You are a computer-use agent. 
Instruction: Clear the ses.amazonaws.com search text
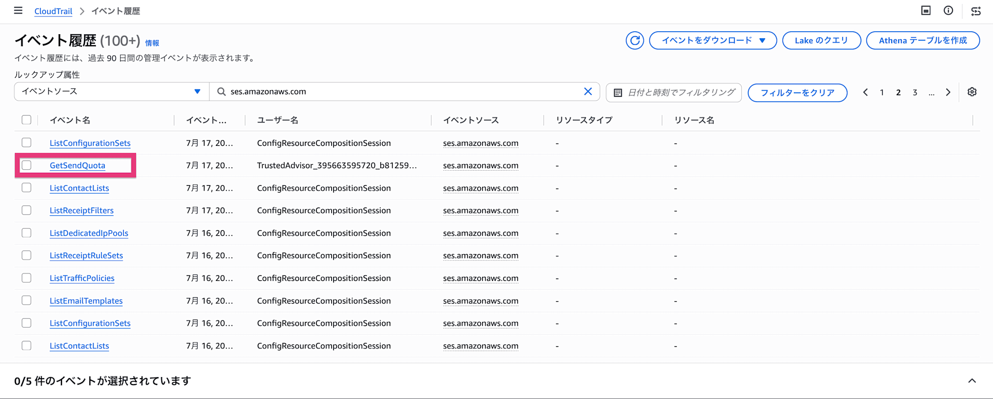(x=588, y=91)
